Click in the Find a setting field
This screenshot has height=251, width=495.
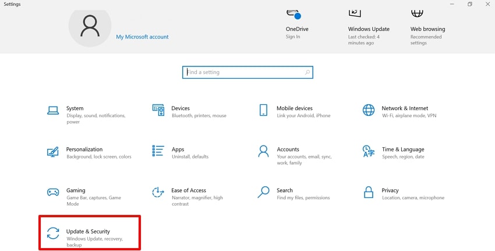click(x=248, y=72)
